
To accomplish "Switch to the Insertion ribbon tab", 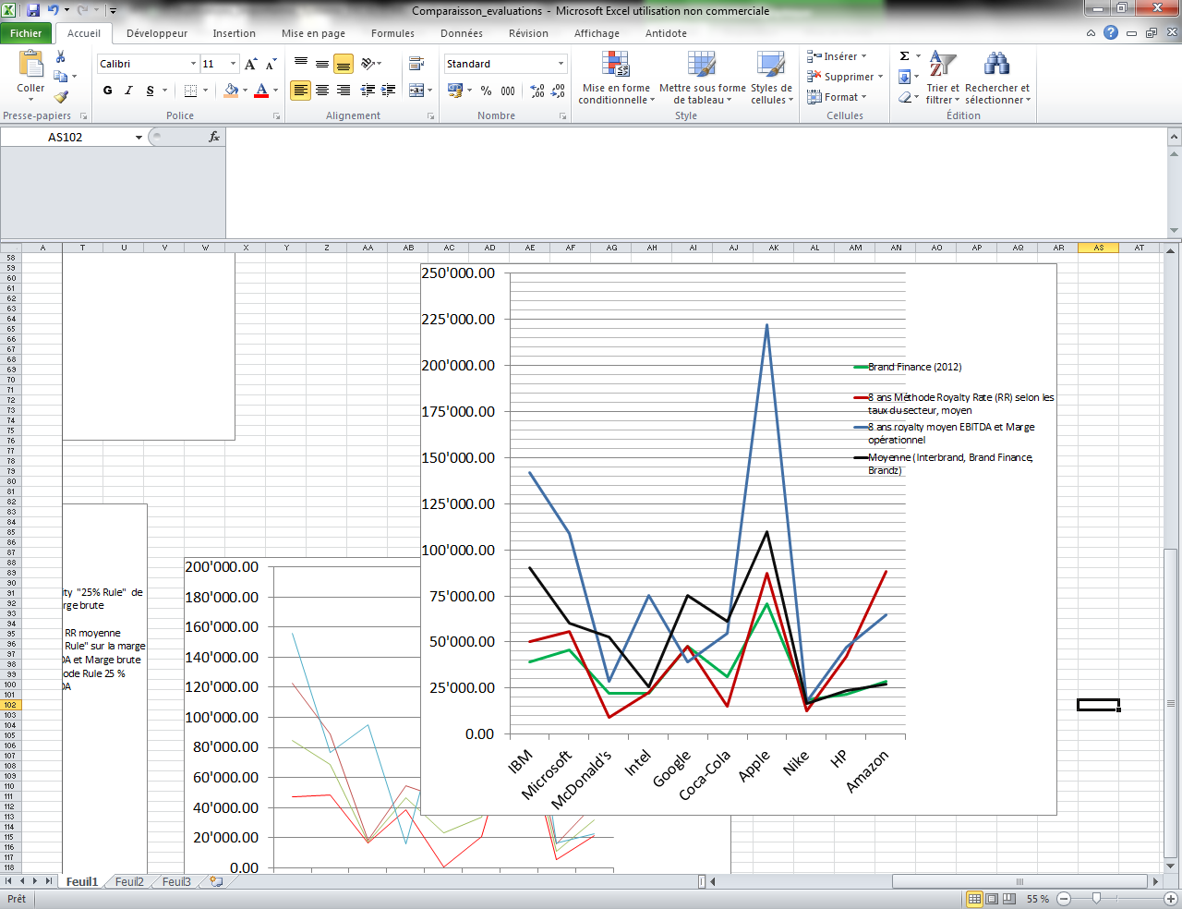I will [x=234, y=33].
